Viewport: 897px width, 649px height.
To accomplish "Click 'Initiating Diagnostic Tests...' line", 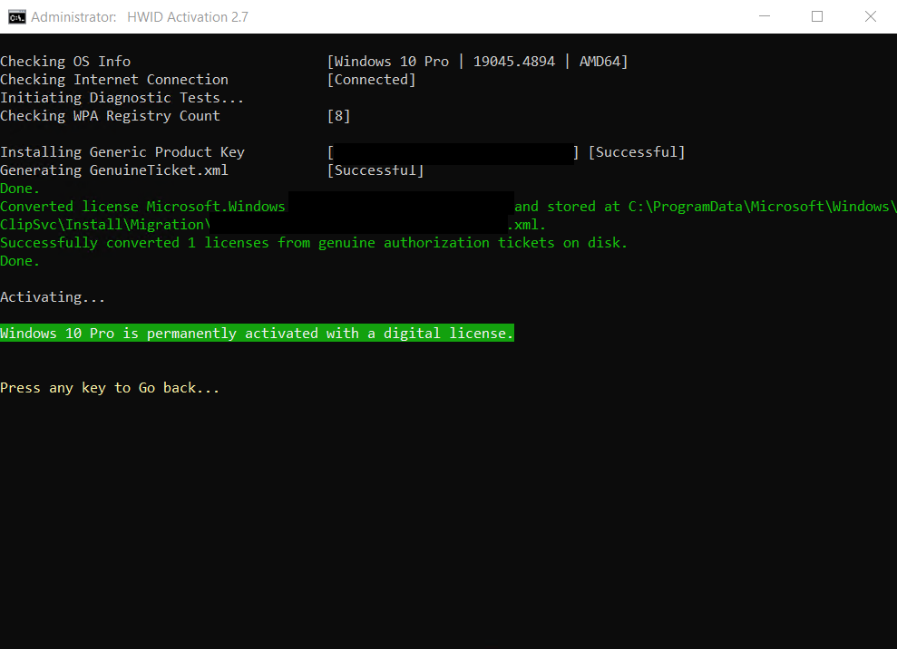I will click(122, 98).
